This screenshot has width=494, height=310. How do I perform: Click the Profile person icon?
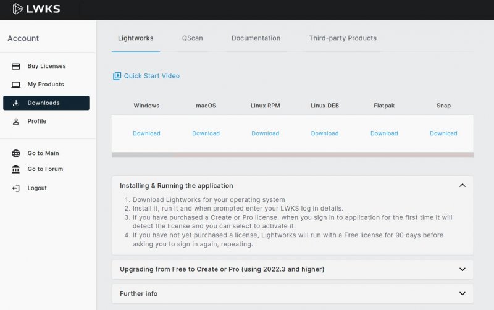[x=16, y=121]
